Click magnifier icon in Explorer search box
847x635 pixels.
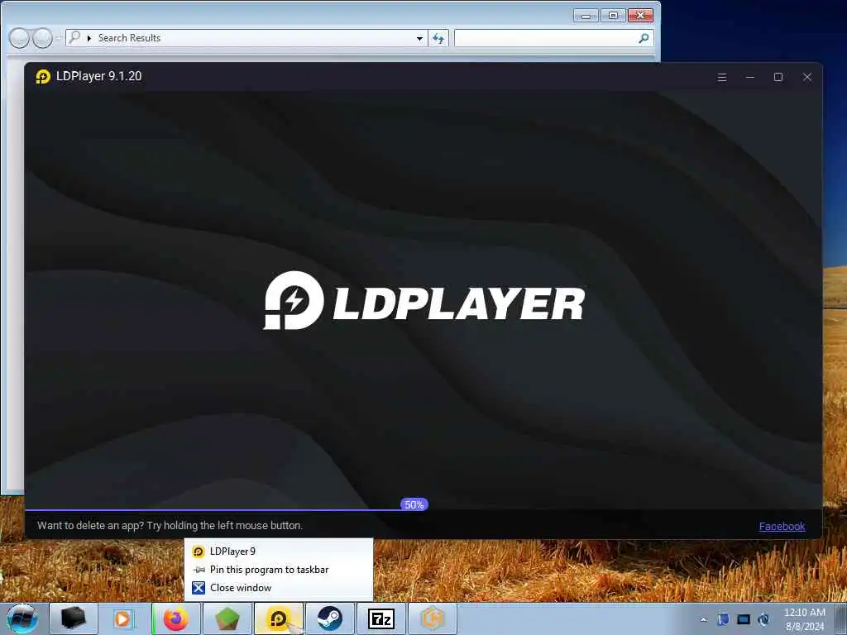coord(644,38)
